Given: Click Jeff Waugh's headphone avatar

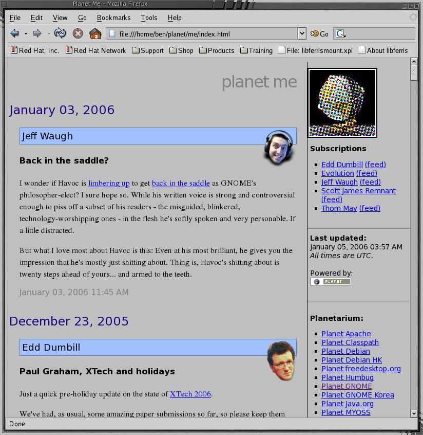Looking at the screenshot, I should tap(278, 148).
